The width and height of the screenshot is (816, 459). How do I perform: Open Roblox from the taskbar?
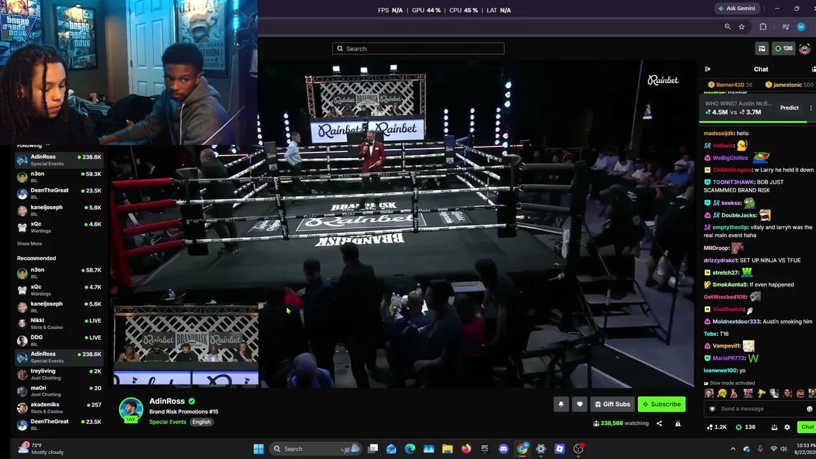[560, 449]
